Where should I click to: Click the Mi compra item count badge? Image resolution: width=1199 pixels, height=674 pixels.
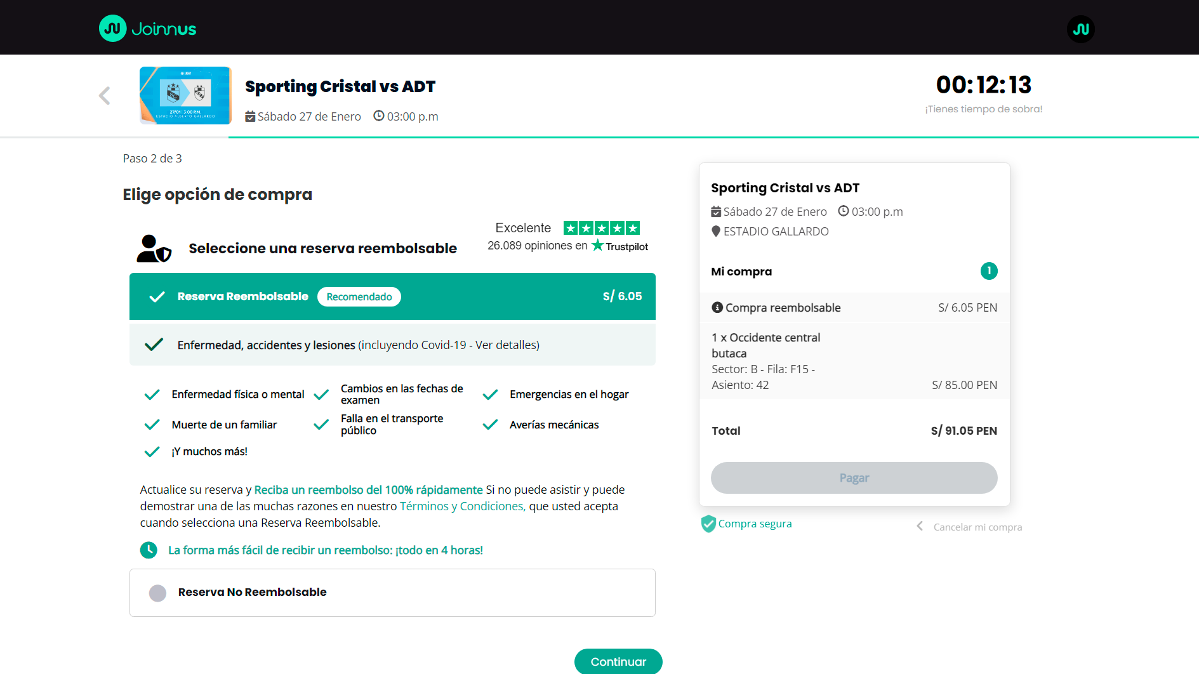coord(988,271)
